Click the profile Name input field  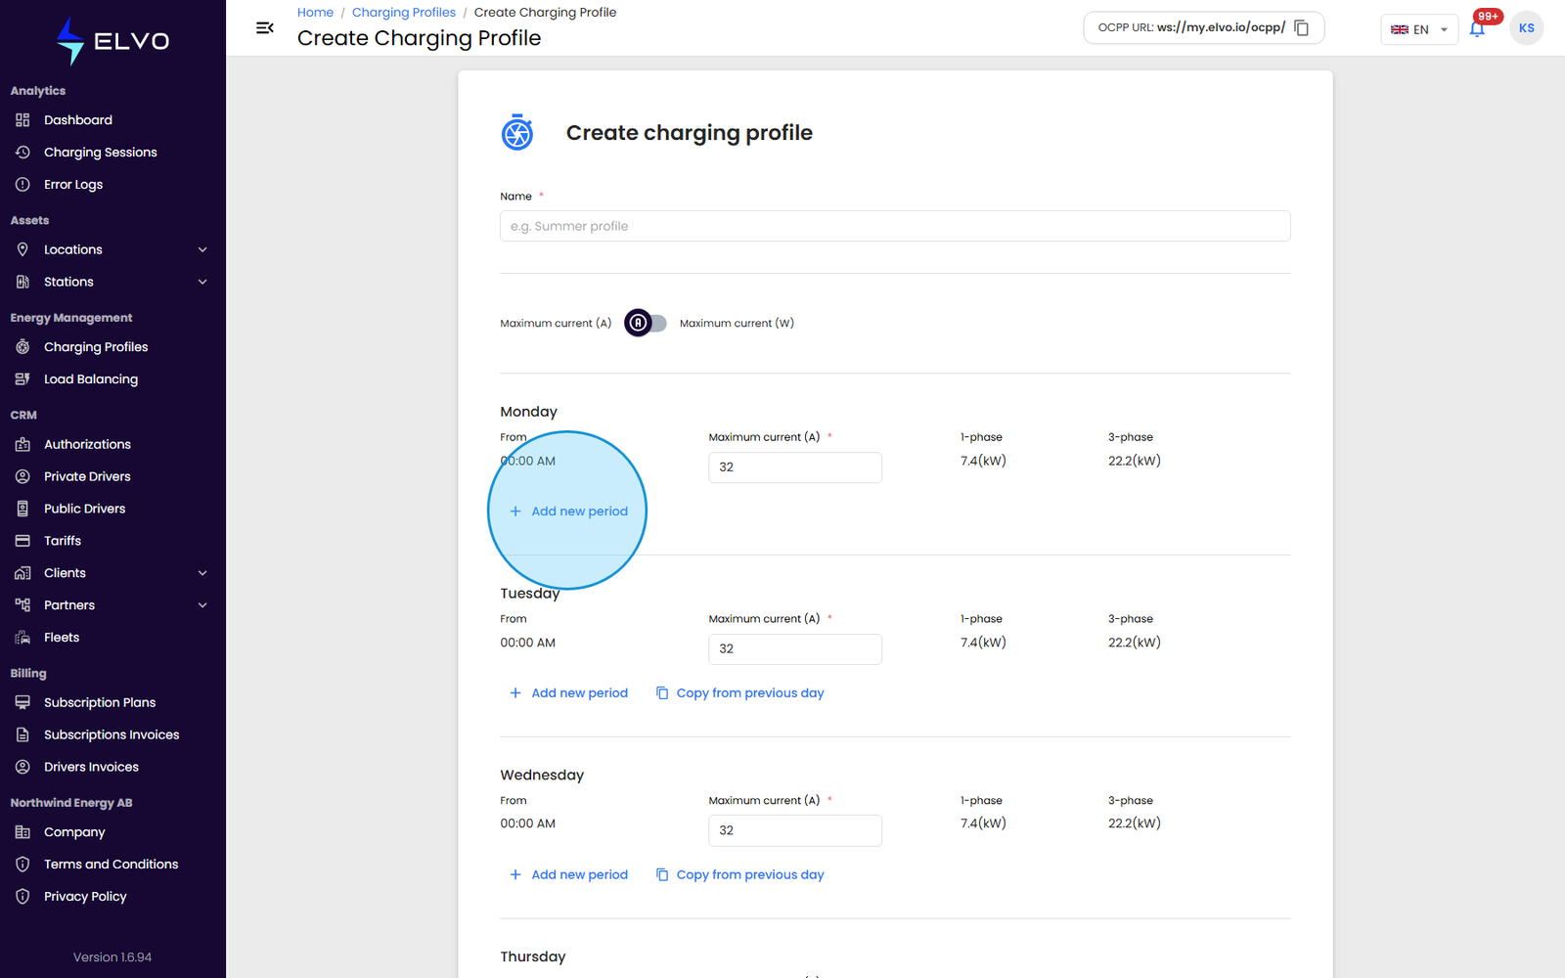[x=895, y=226]
